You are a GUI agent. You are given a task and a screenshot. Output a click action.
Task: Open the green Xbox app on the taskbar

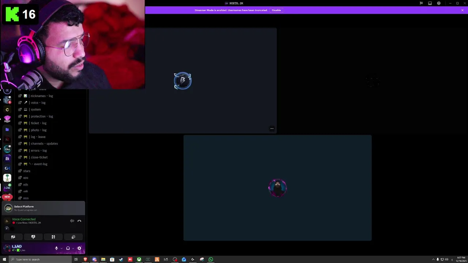139,259
